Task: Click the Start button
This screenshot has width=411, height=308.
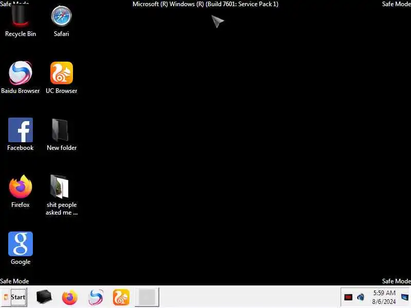Action: 14,297
